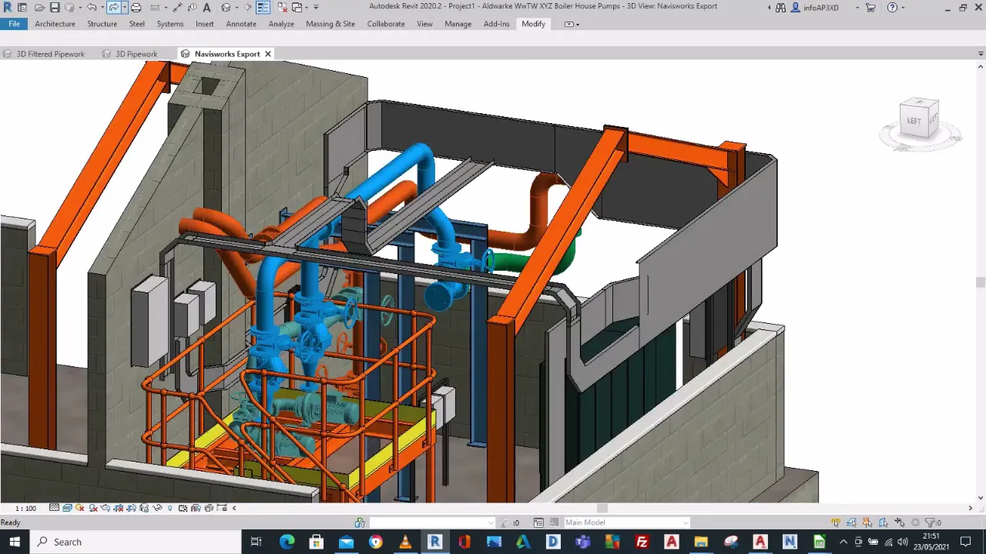986x554 pixels.
Task: Click the infoAP3XD user account button
Action: [x=814, y=8]
